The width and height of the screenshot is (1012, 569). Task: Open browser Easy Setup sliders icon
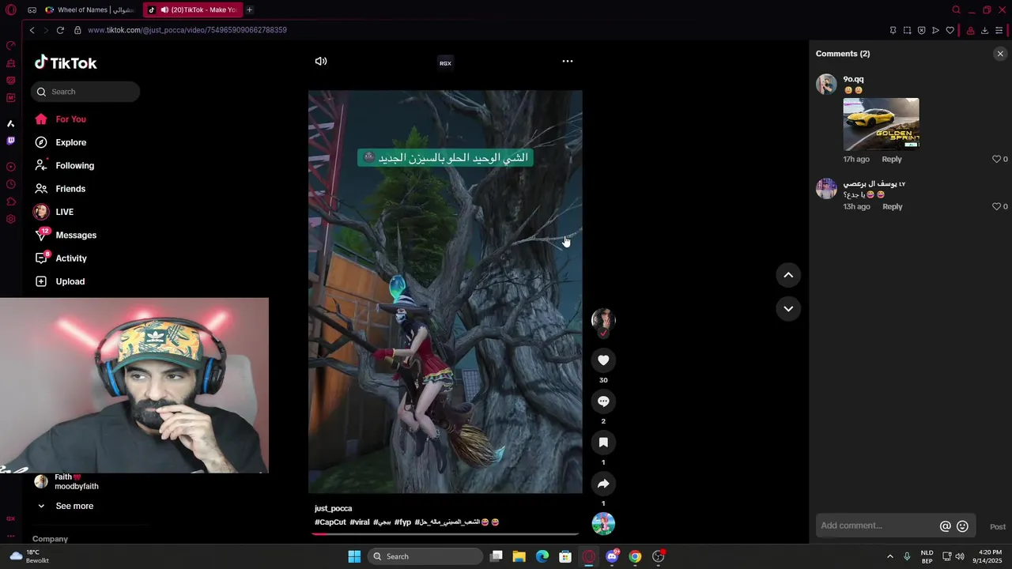[x=999, y=30]
